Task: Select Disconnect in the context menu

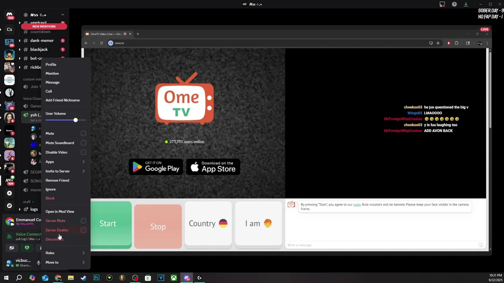Action: pyautogui.click(x=66, y=239)
